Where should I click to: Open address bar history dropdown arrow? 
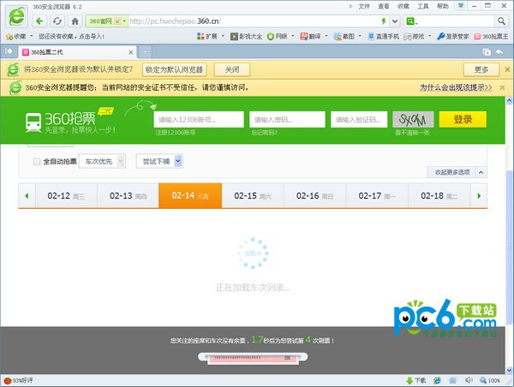[x=395, y=21]
